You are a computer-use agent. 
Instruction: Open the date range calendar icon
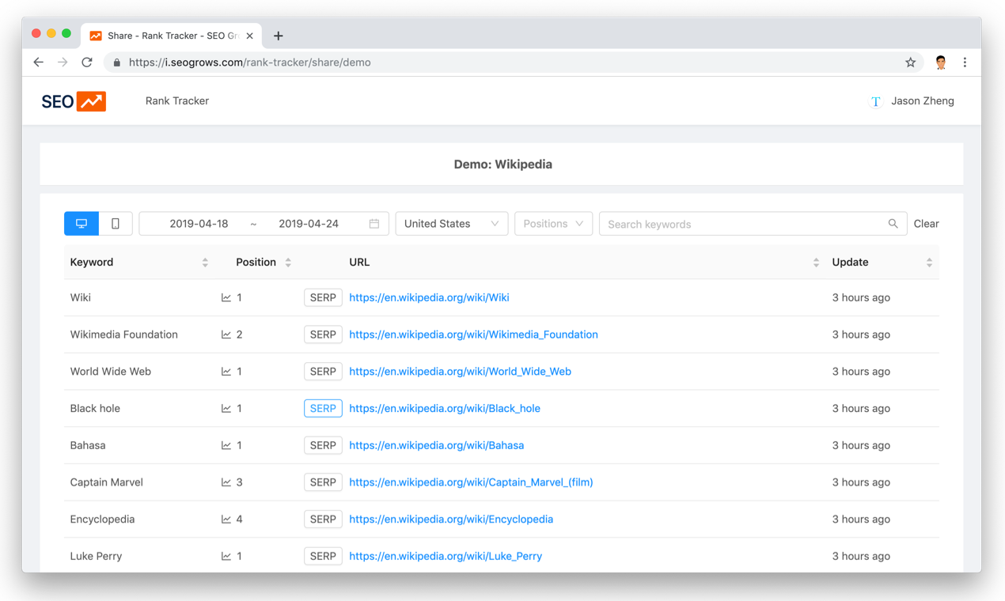[374, 224]
